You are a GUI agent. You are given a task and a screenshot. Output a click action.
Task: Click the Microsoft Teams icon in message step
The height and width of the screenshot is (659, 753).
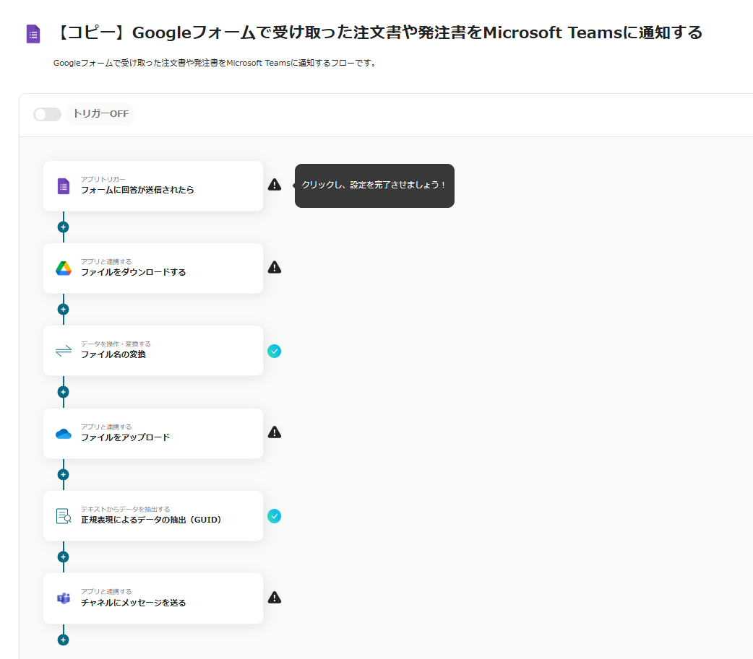pos(64,598)
